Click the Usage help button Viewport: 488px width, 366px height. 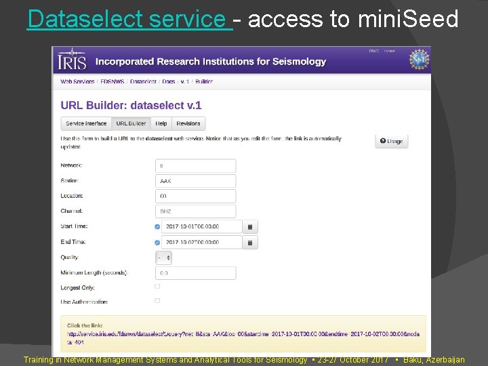tap(392, 141)
